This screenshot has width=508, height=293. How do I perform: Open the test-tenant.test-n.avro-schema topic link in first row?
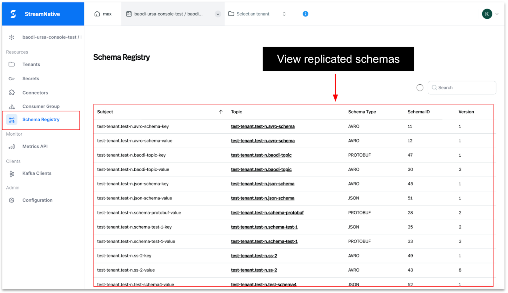click(263, 126)
